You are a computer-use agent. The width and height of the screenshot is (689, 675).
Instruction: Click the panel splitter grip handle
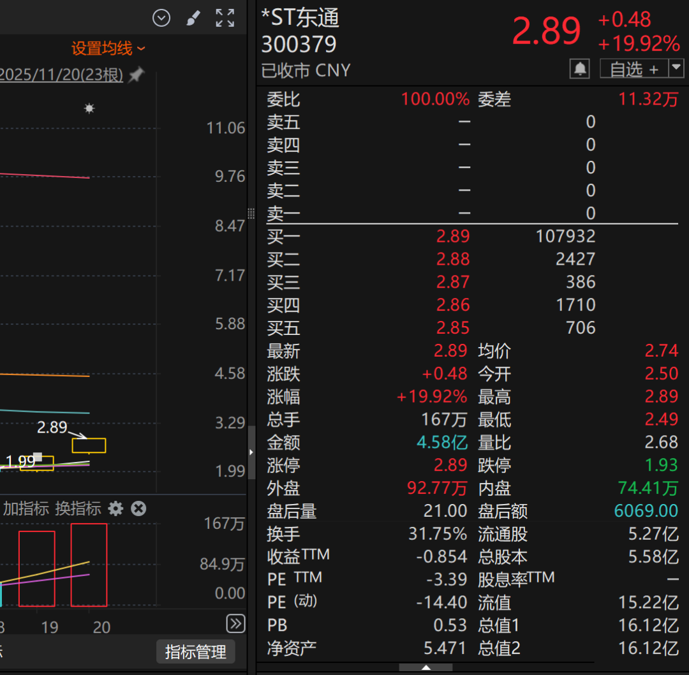point(251,214)
